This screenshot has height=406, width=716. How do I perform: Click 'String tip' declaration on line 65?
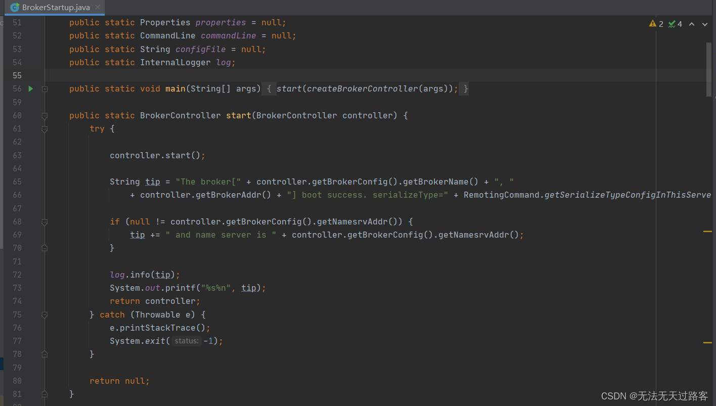click(x=135, y=182)
